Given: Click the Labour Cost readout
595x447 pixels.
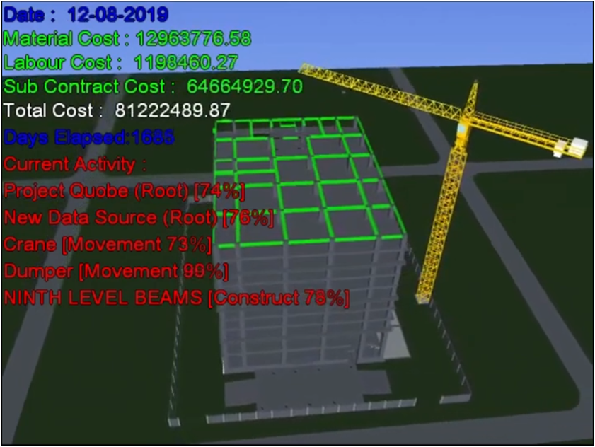Looking at the screenshot, I should coord(120,62).
